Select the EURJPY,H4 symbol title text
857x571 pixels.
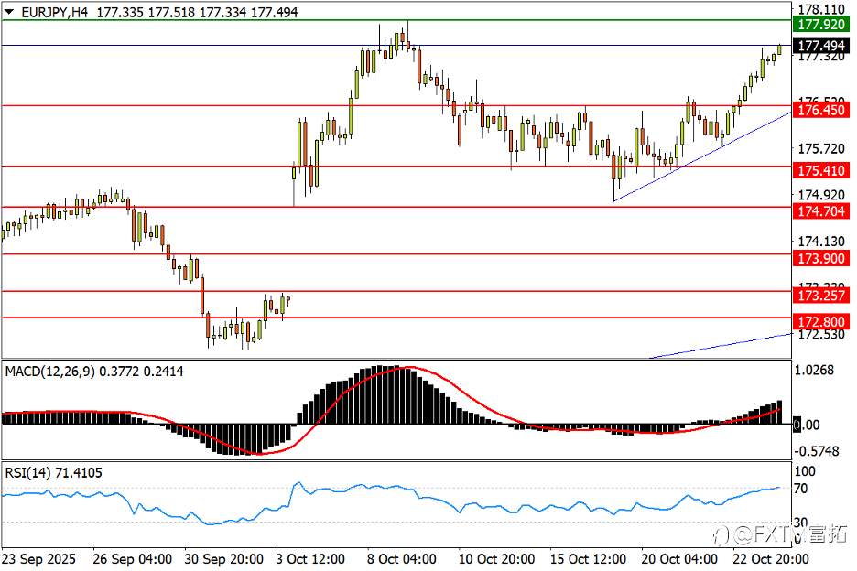coord(54,12)
